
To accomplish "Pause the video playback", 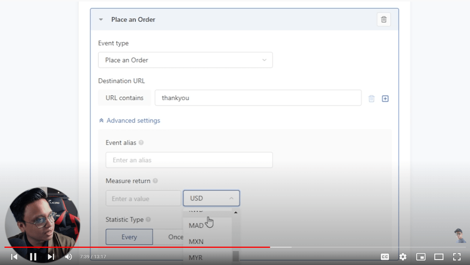I will (33, 257).
